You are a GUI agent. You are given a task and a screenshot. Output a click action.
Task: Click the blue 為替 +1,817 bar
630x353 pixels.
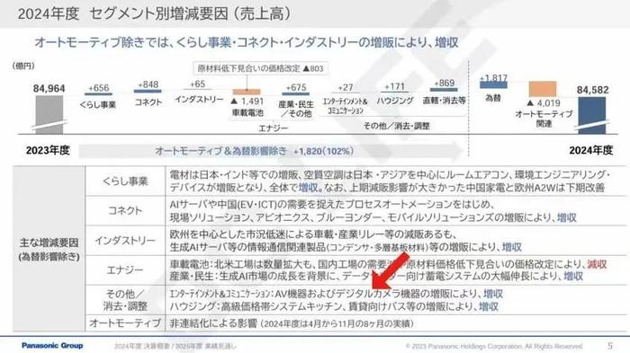coord(493,84)
